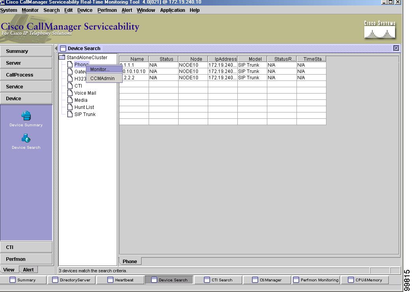This screenshot has width=412, height=292.
Task: Sort by the Name column header
Action: [x=134, y=59]
